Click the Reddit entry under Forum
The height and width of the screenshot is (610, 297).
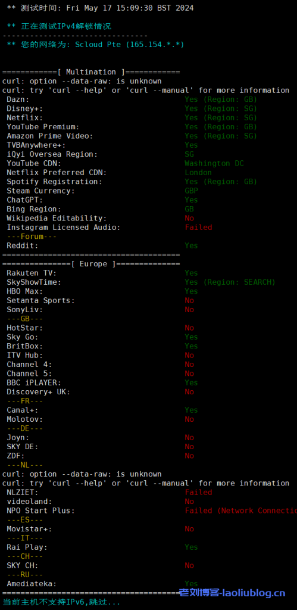tap(102, 245)
